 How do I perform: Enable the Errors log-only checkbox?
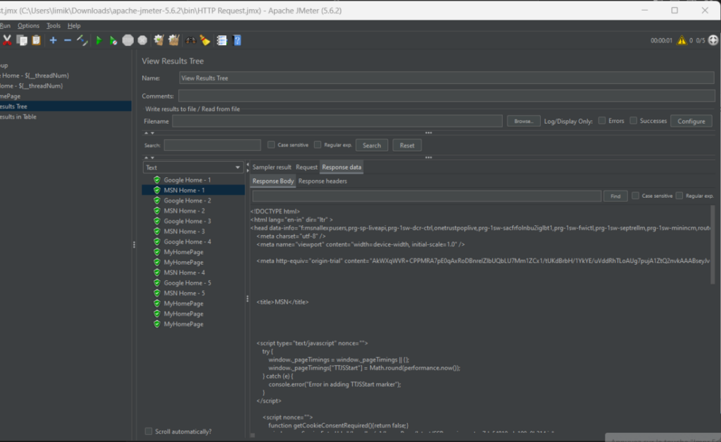(x=603, y=121)
